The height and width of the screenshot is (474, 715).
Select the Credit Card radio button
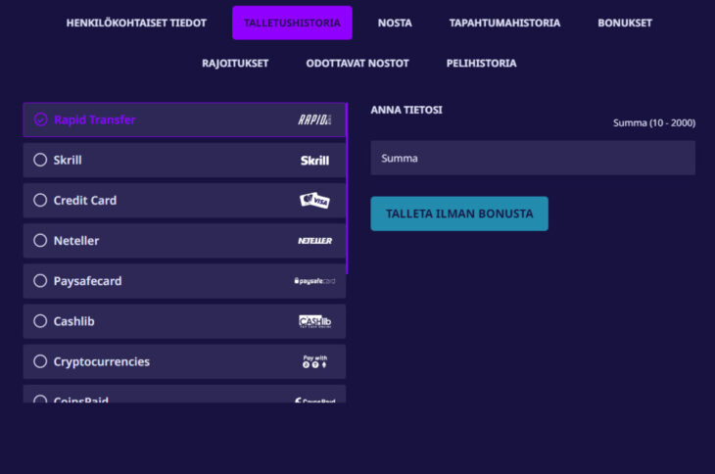(x=40, y=200)
